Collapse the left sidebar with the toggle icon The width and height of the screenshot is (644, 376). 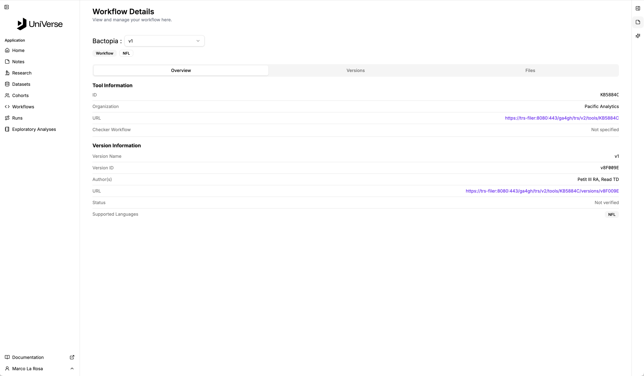tap(7, 7)
